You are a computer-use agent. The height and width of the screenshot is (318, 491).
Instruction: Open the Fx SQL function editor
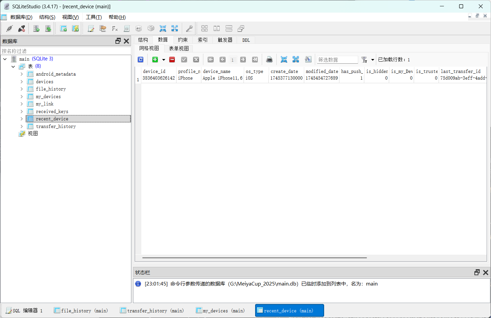(x=115, y=29)
